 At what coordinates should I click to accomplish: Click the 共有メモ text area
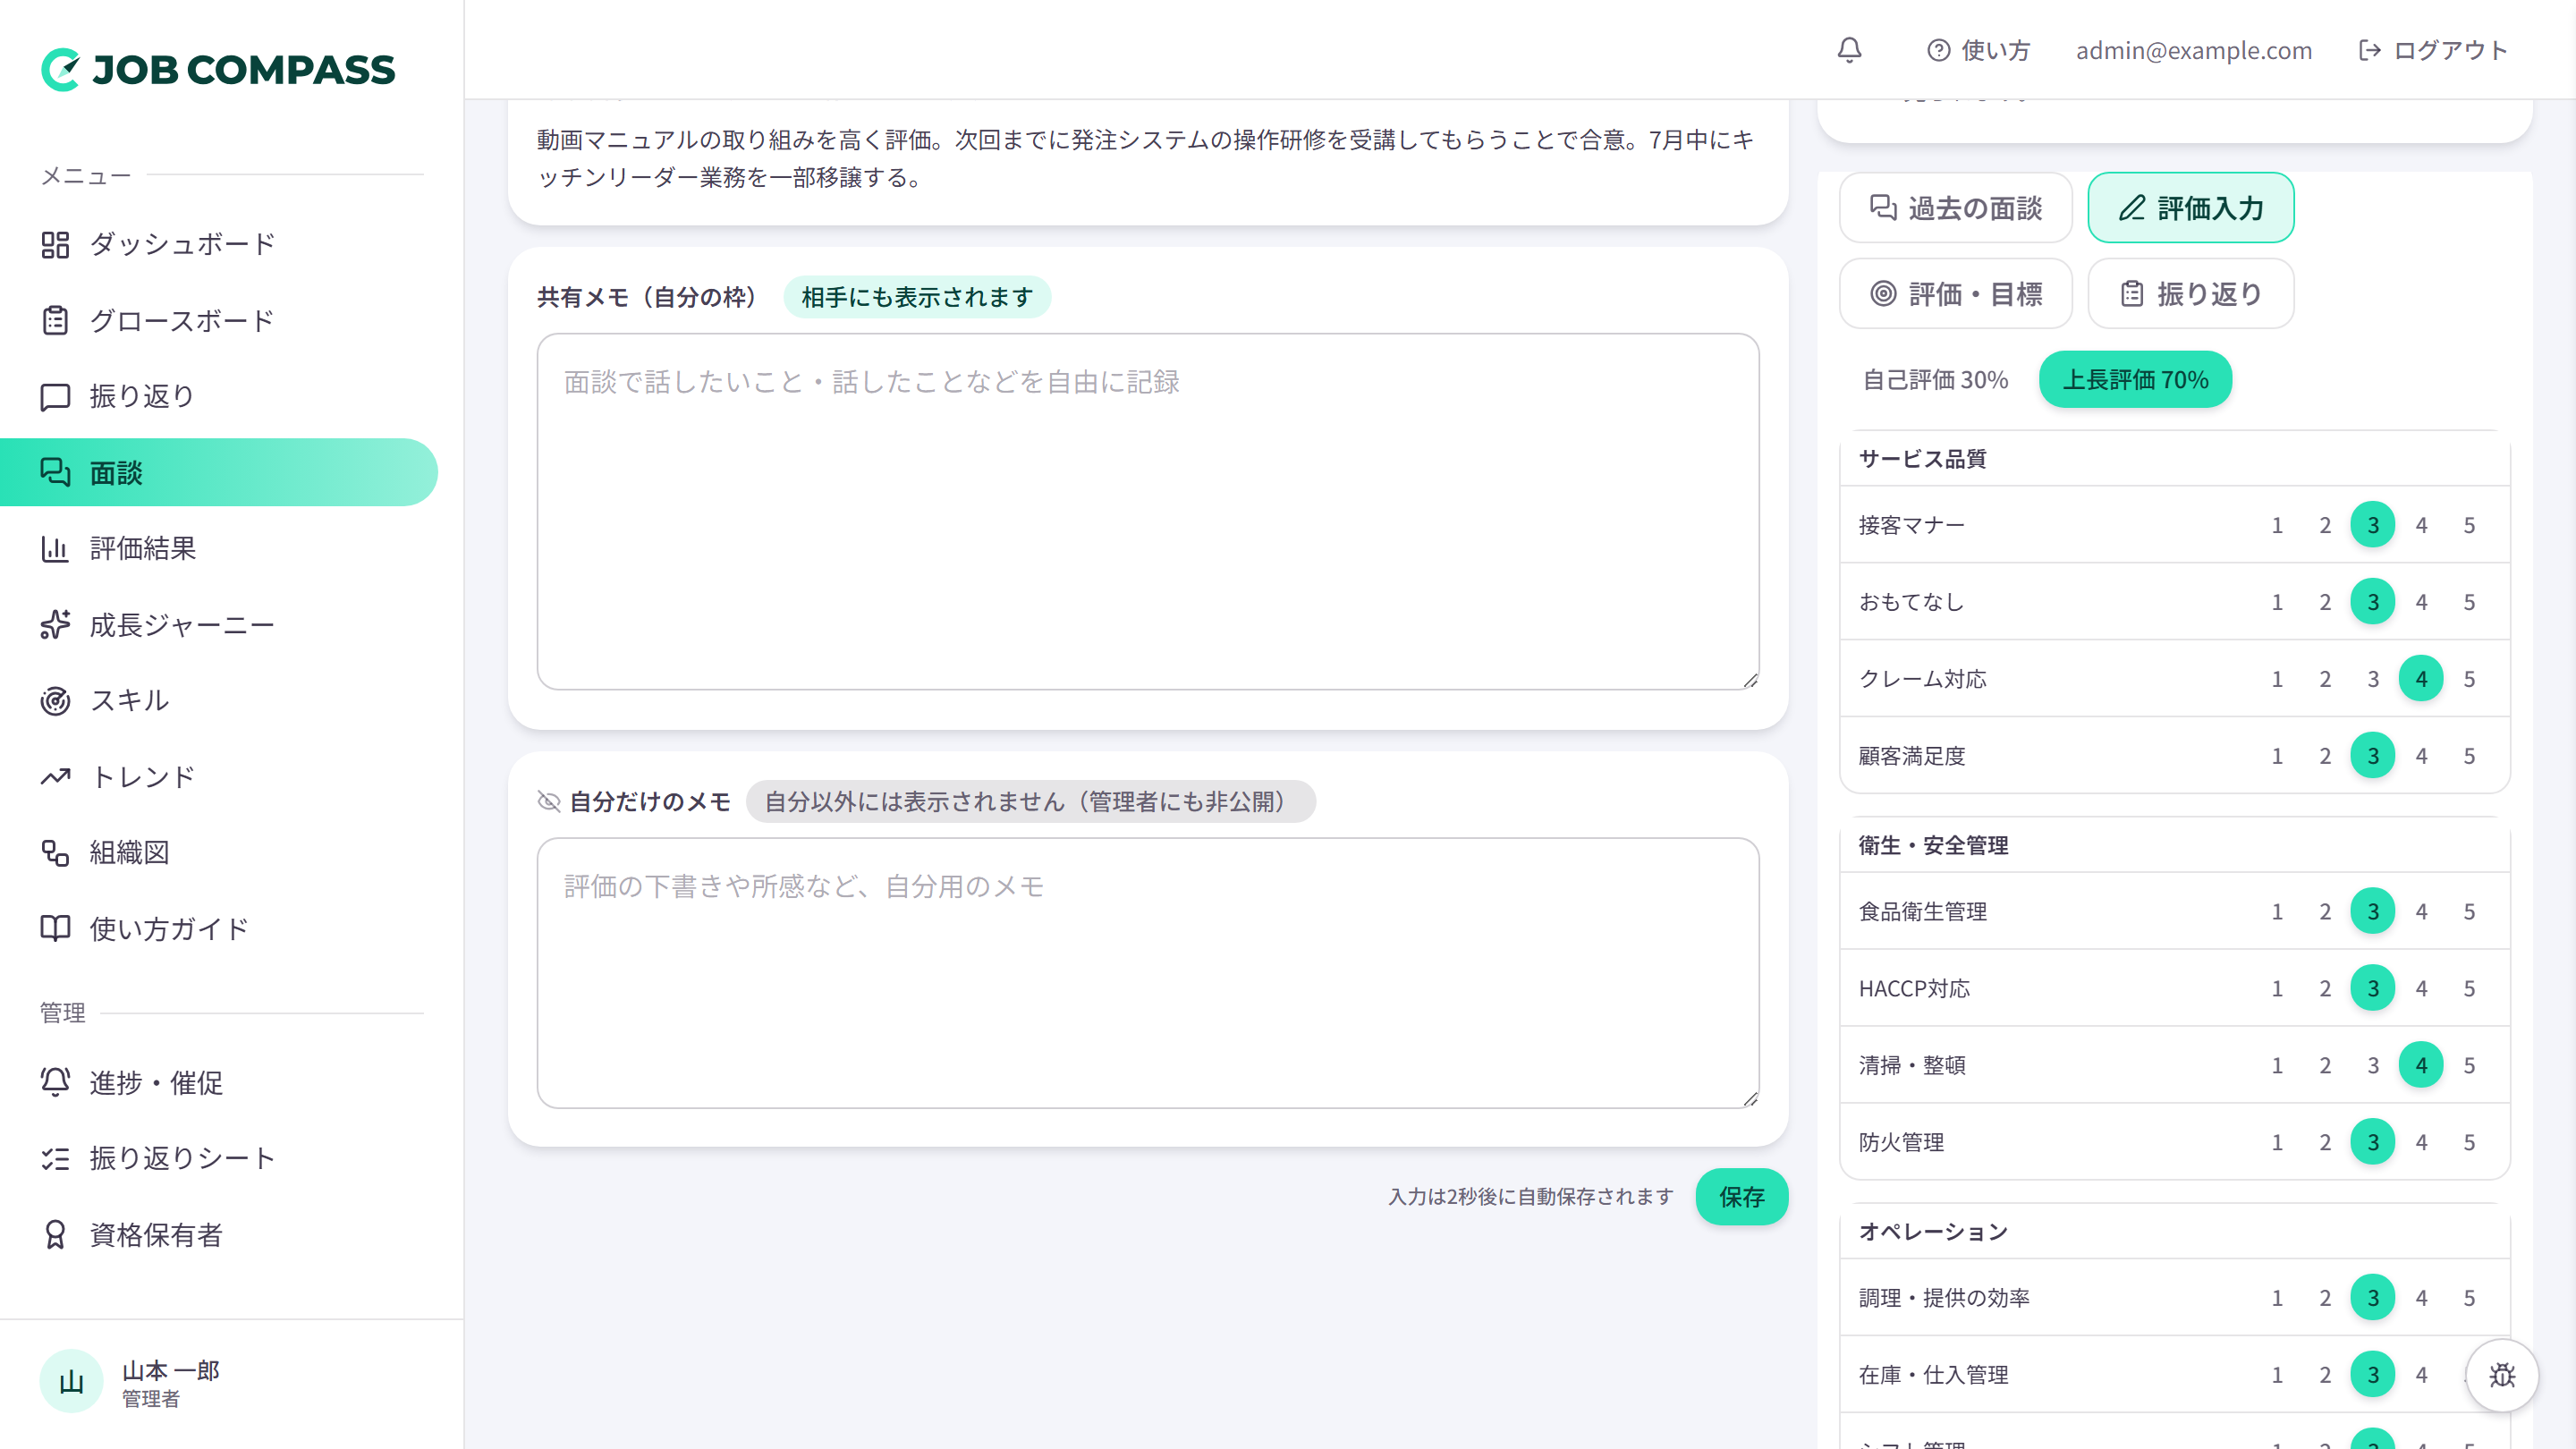click(1148, 512)
